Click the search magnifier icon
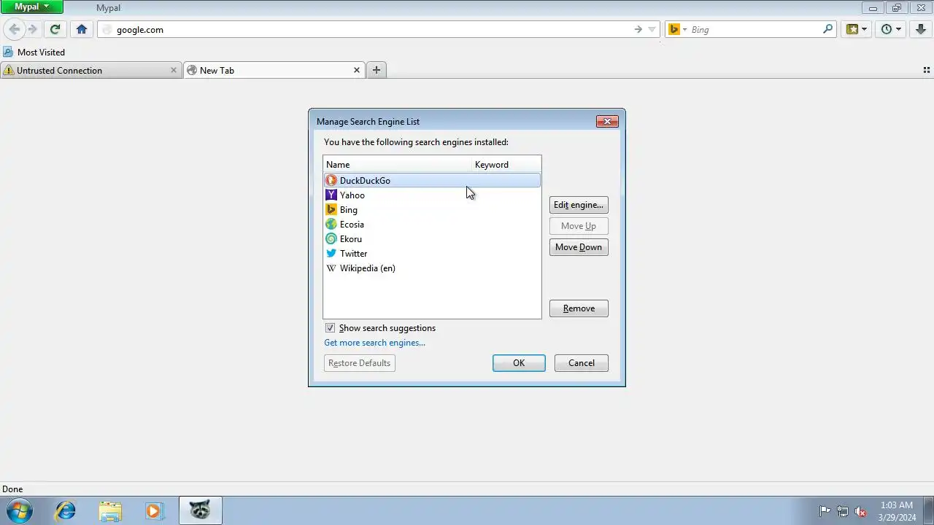This screenshot has width=934, height=525. click(827, 29)
